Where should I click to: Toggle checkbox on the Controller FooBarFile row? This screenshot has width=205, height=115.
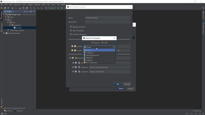(x=73, y=67)
